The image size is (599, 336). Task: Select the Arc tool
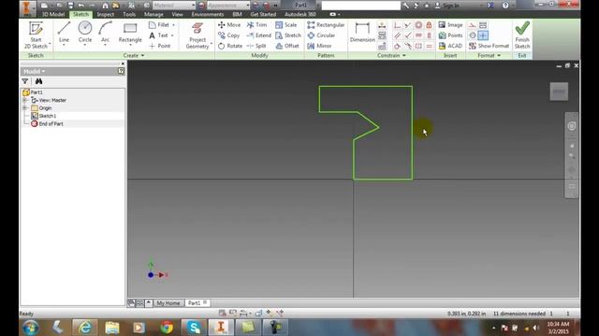pyautogui.click(x=105, y=33)
